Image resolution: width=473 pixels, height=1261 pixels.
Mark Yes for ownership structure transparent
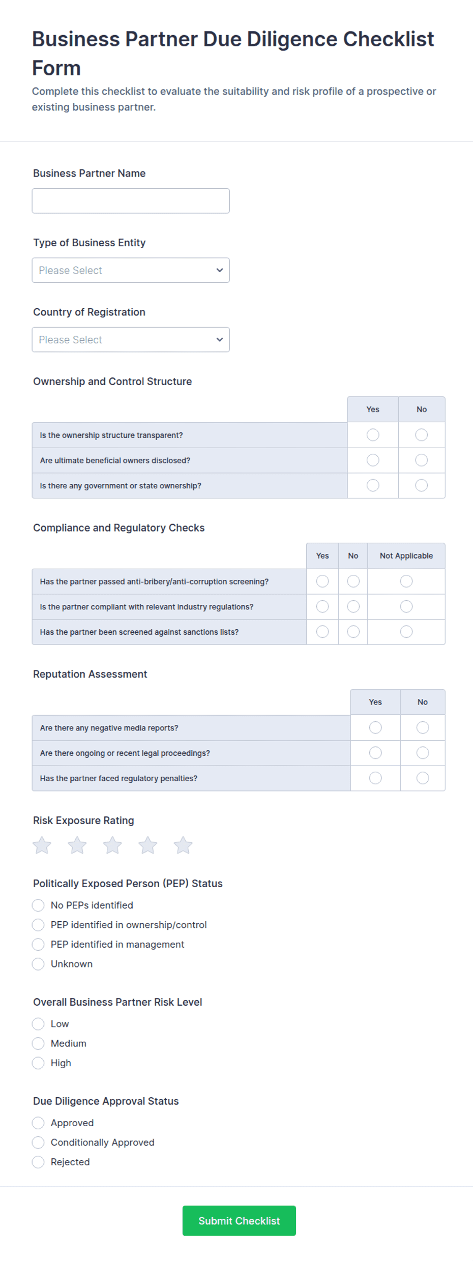pyautogui.click(x=373, y=435)
